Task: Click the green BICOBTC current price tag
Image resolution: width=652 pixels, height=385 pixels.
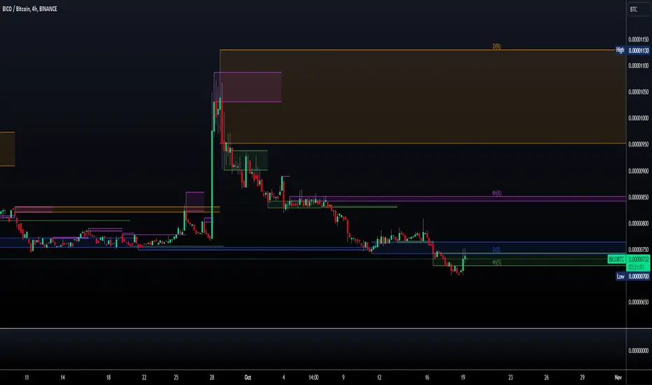Action: point(616,259)
